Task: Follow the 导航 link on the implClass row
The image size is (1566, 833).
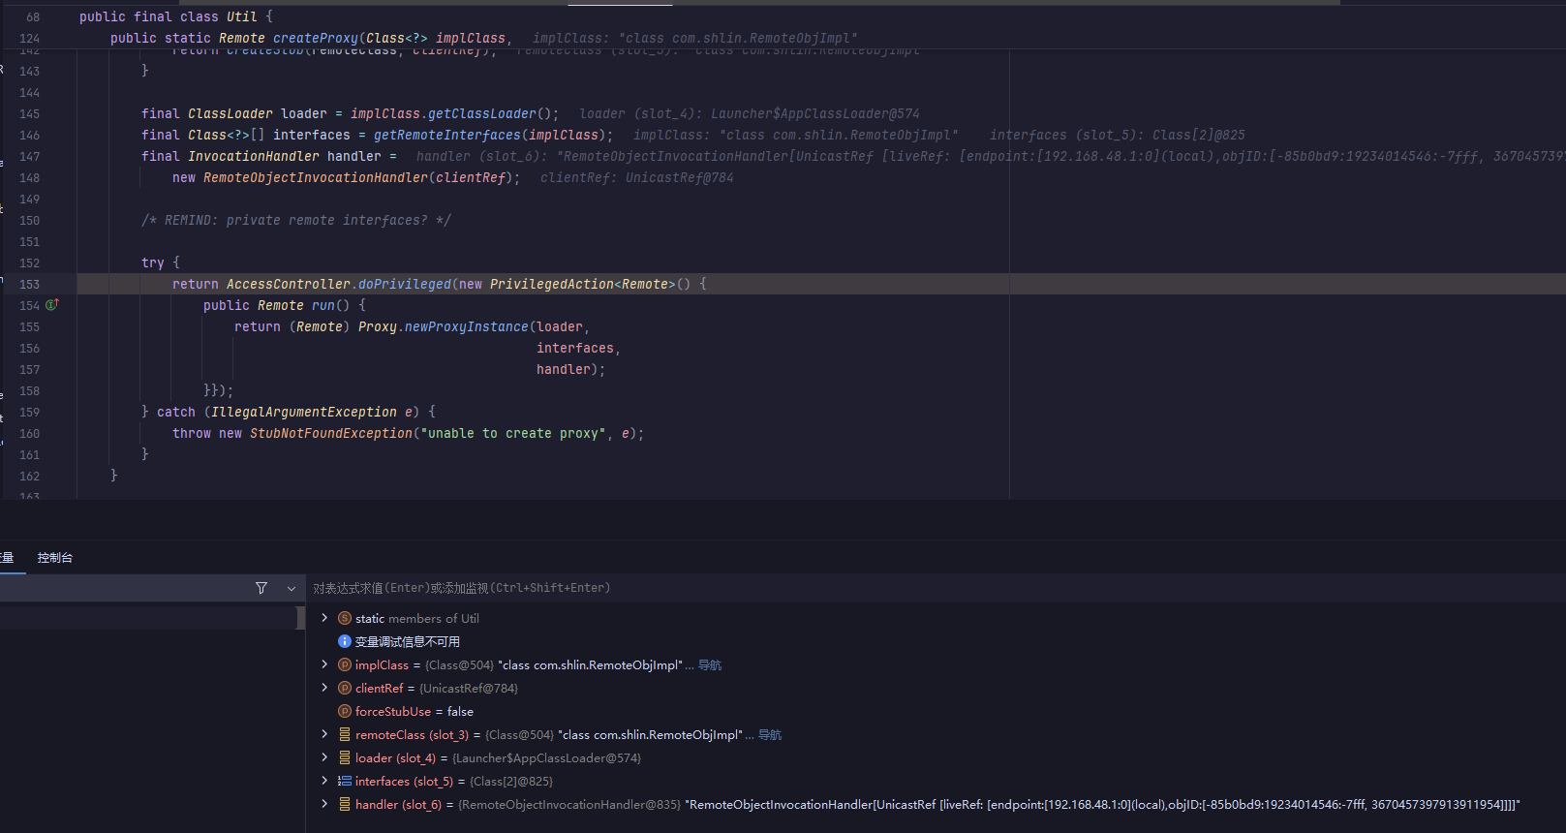Action: click(x=710, y=665)
